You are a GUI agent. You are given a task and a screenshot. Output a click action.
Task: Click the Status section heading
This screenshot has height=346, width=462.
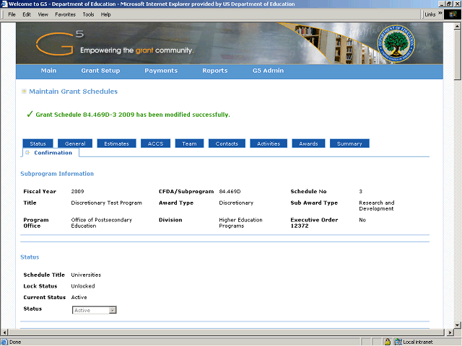click(x=30, y=257)
